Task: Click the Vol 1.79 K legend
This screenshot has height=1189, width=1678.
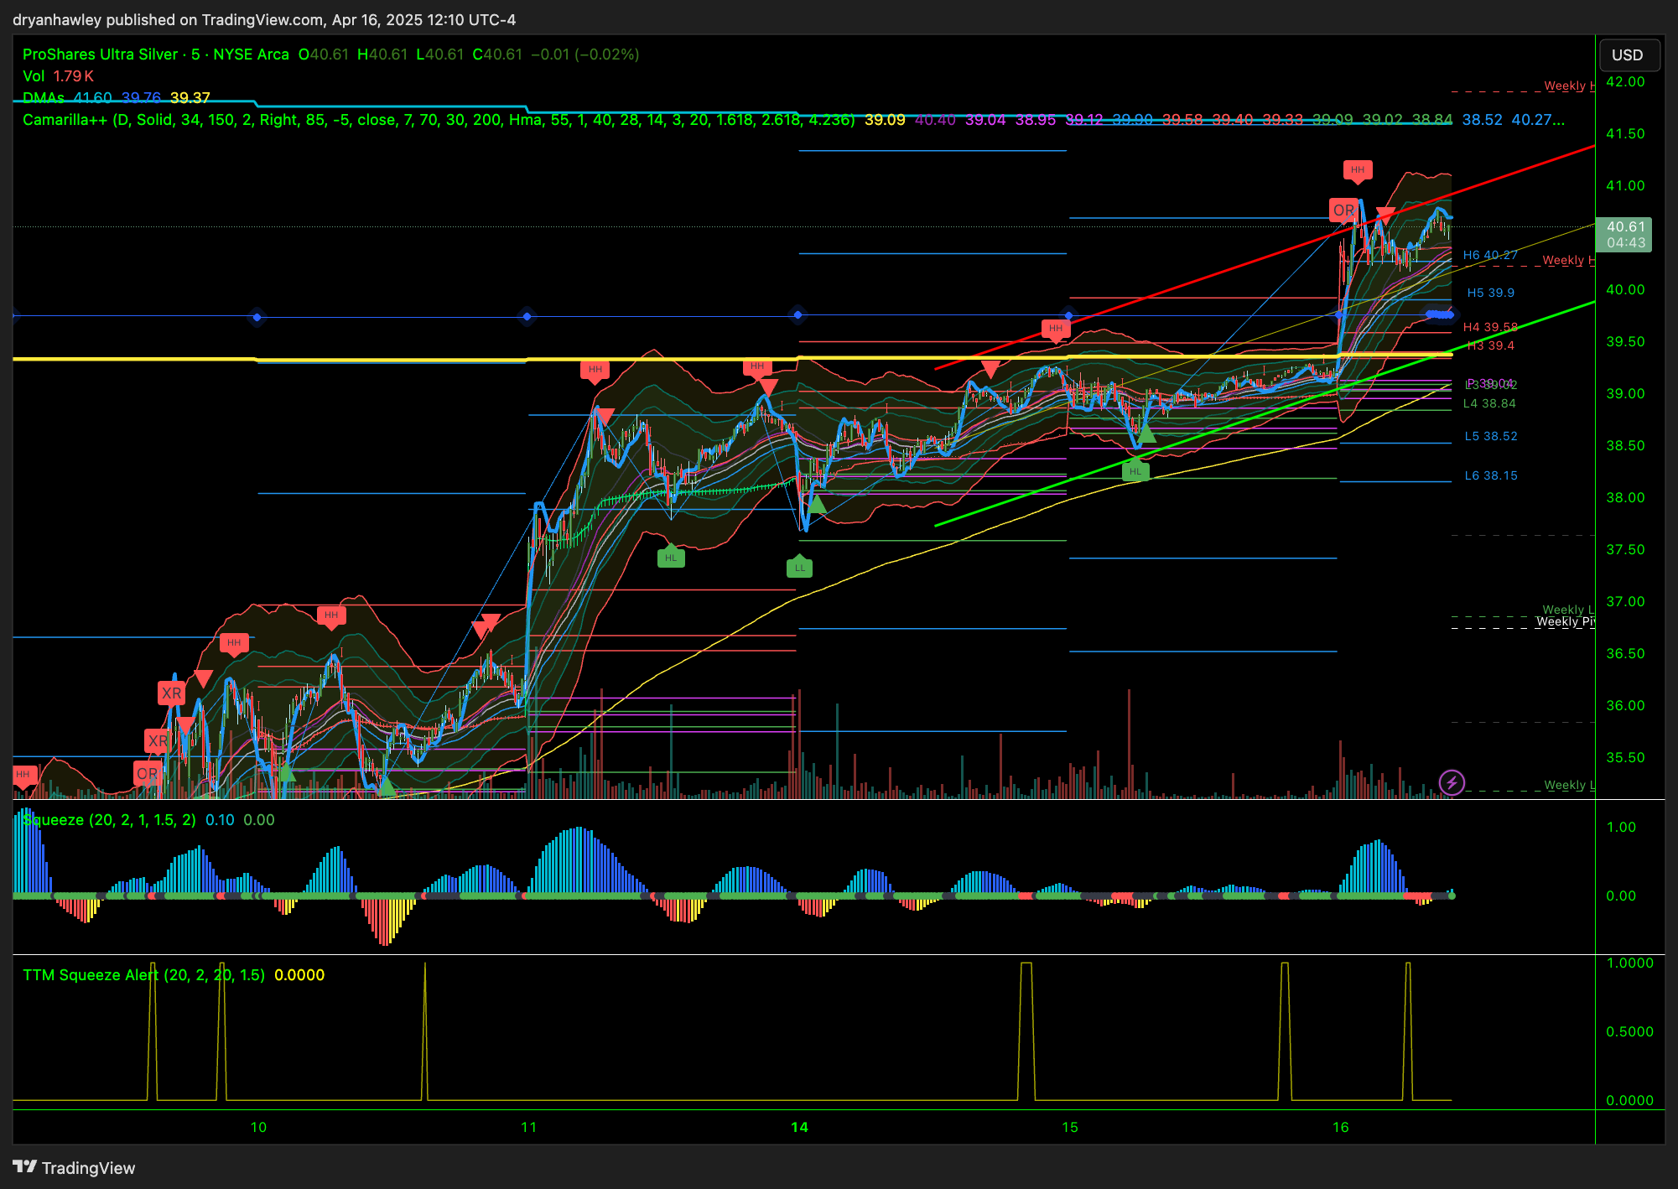Action: [x=58, y=76]
